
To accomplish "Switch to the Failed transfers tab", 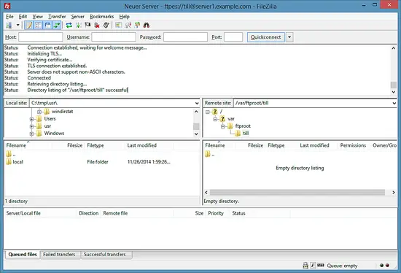I will 59,254.
